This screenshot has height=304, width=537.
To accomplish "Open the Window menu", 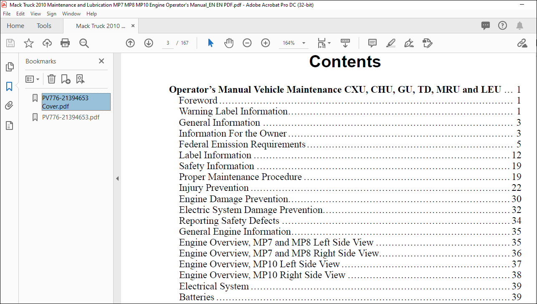I will click(x=71, y=14).
